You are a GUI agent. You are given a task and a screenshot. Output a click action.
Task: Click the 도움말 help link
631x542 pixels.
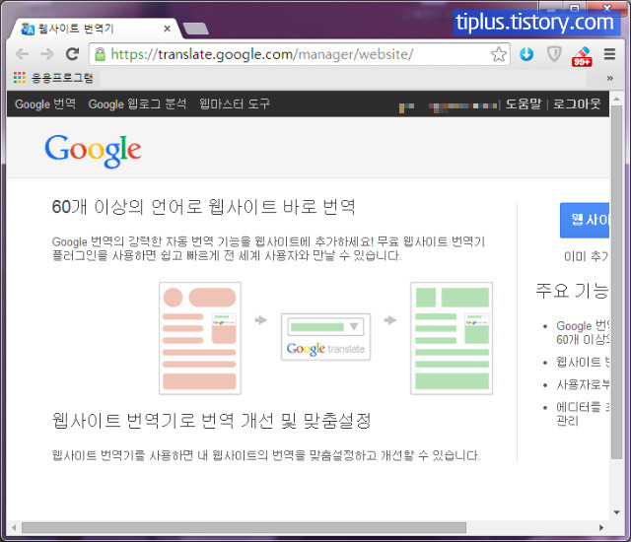[524, 103]
